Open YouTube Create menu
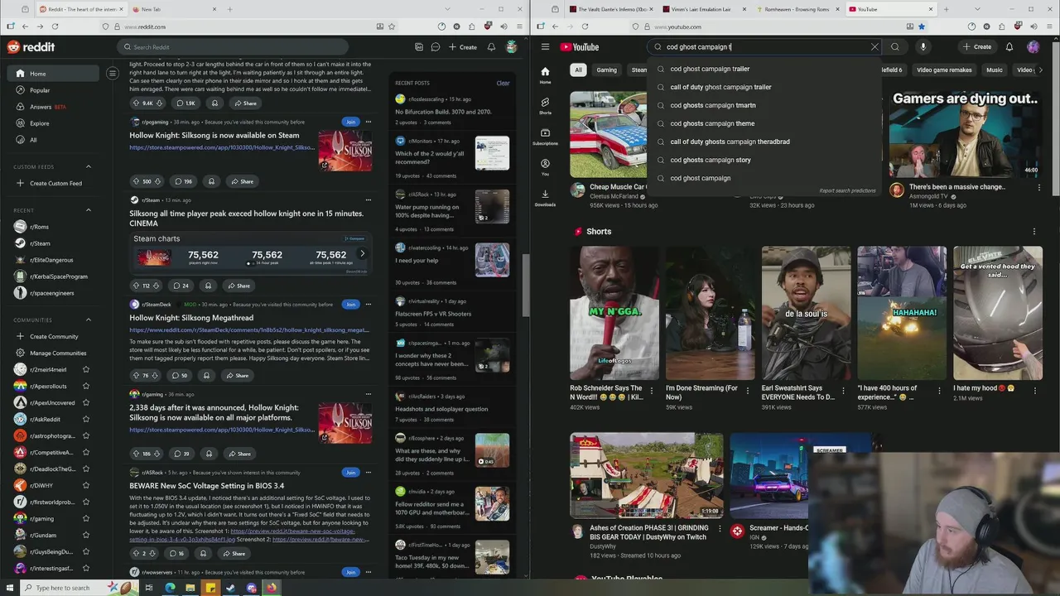The height and width of the screenshot is (596, 1060). [977, 47]
